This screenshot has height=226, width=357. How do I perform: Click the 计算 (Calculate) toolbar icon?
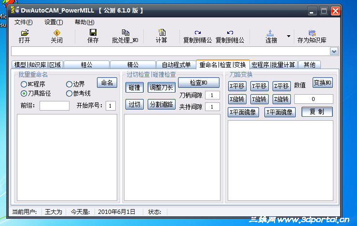162,32
